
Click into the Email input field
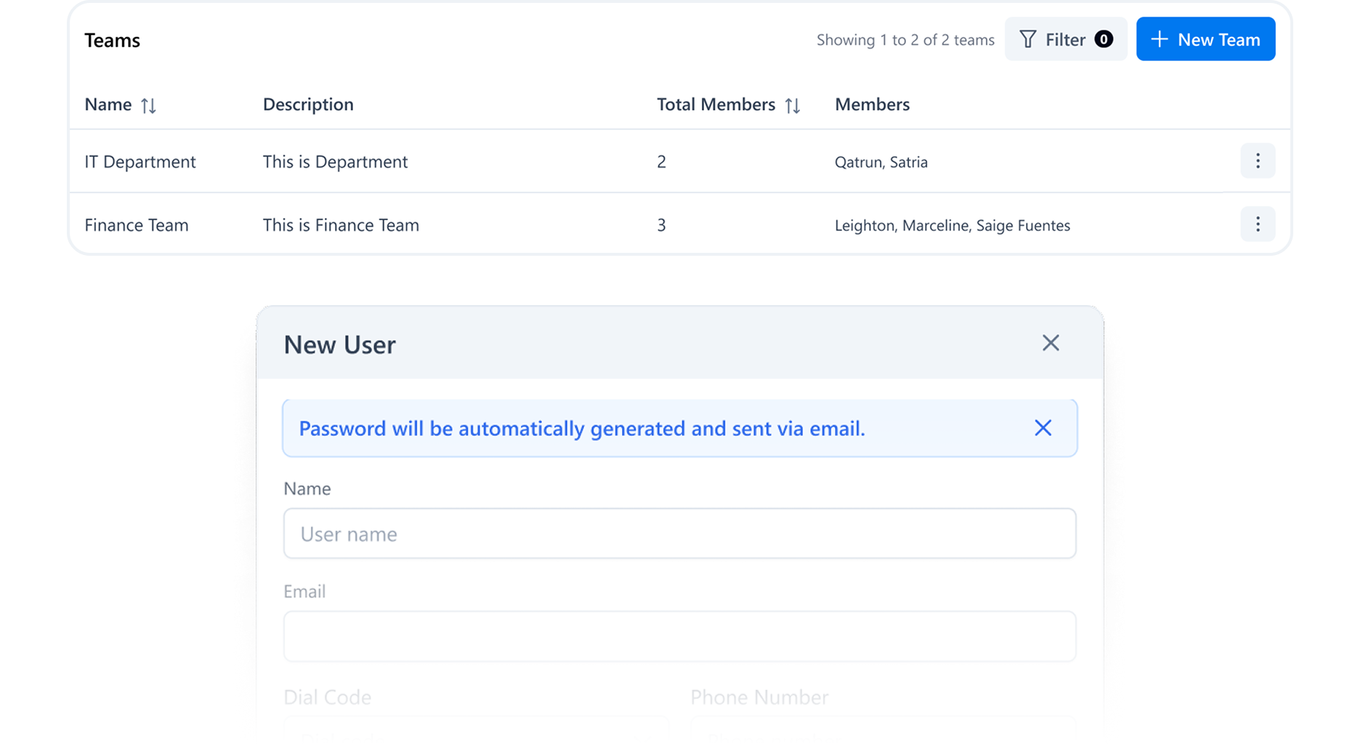pos(679,636)
